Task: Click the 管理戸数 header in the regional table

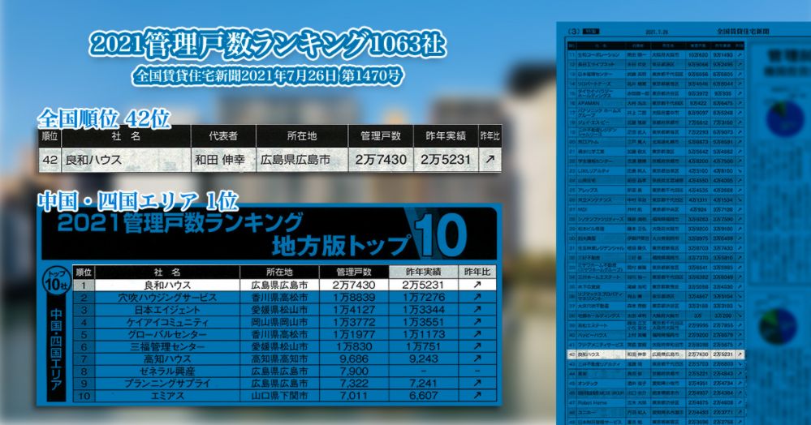Action: pos(352,272)
